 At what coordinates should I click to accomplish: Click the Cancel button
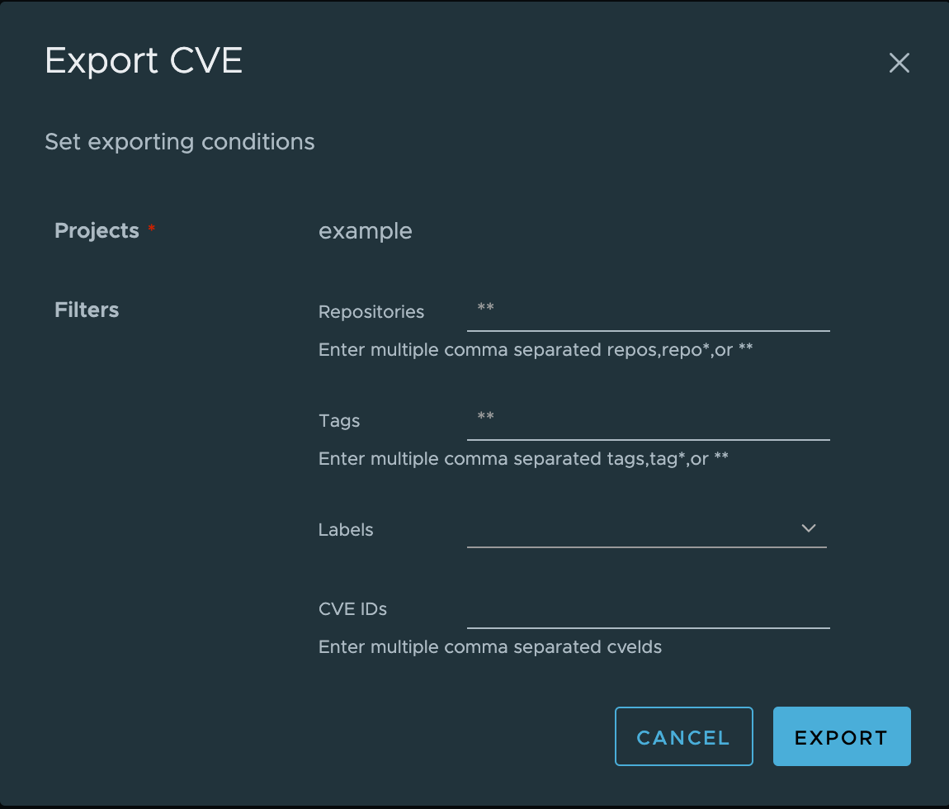[684, 736]
